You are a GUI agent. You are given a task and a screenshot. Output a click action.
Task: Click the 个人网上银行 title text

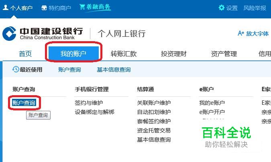pos(121,34)
